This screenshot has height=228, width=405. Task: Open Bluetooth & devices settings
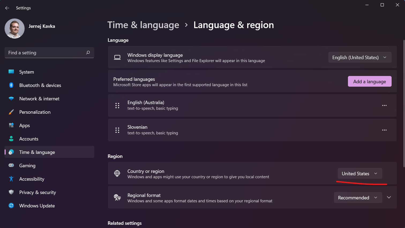coord(49,85)
